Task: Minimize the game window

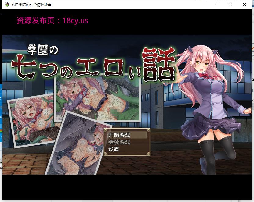Action: tap(216, 5)
